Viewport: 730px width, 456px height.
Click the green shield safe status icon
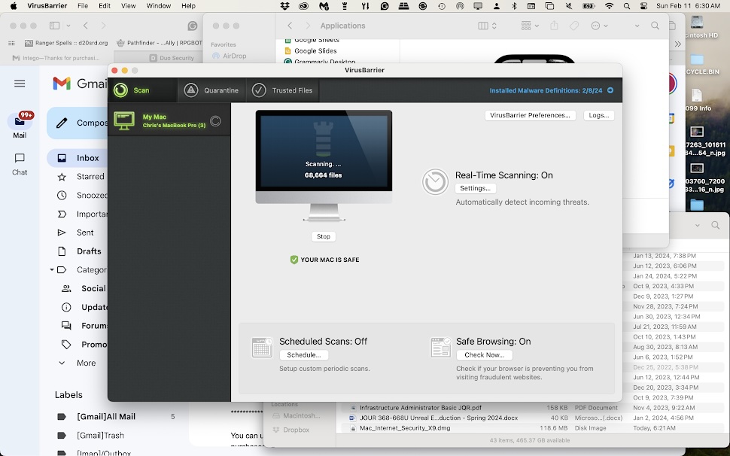pyautogui.click(x=294, y=260)
